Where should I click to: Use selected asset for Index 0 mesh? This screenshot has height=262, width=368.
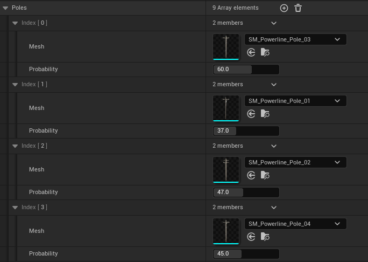coord(251,52)
